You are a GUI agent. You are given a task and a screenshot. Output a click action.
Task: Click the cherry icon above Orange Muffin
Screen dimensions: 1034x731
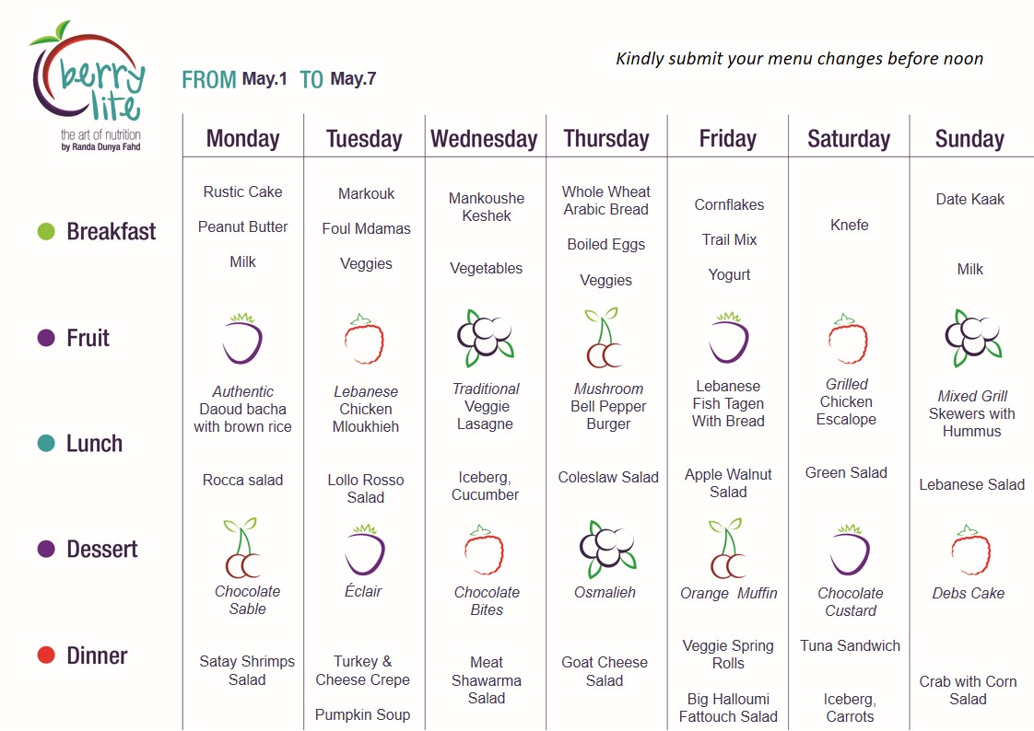pos(727,550)
